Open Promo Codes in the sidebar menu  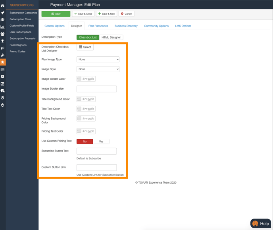coord(17,52)
